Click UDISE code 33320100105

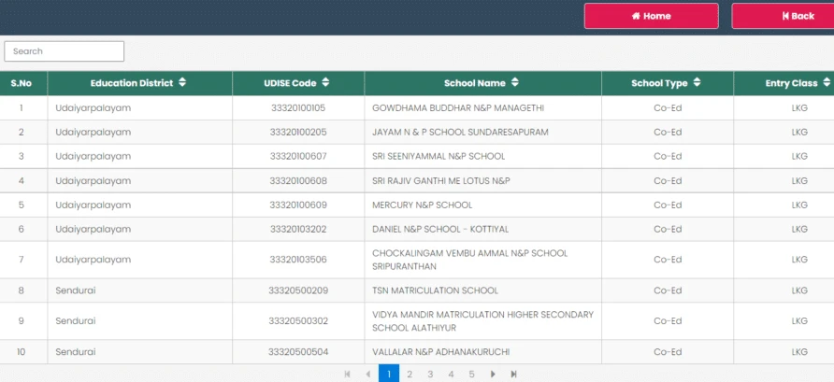coord(298,107)
